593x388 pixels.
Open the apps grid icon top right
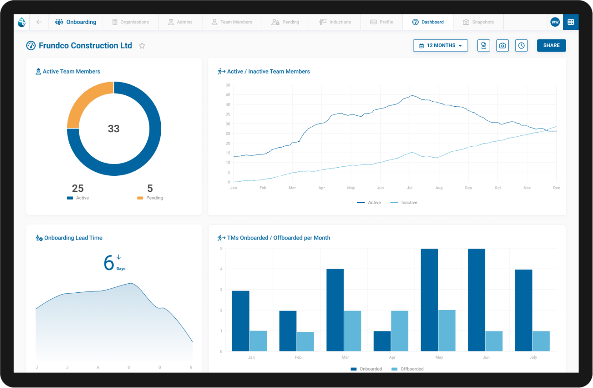[570, 22]
